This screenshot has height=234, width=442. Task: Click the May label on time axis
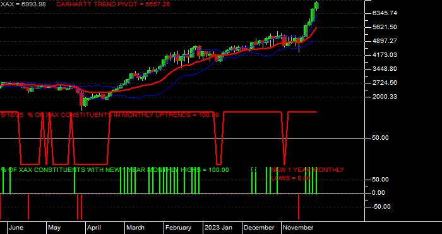(54, 228)
